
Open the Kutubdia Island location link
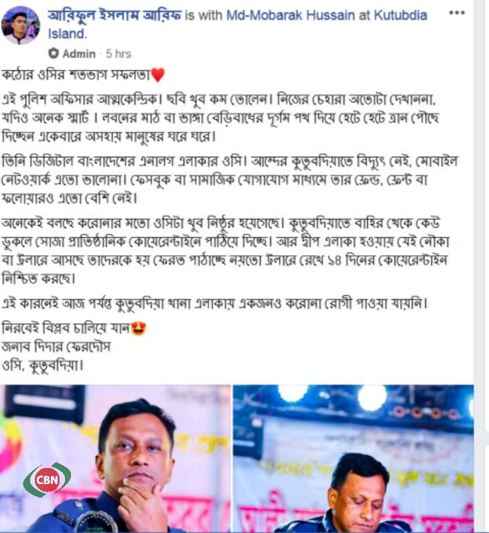(237, 25)
